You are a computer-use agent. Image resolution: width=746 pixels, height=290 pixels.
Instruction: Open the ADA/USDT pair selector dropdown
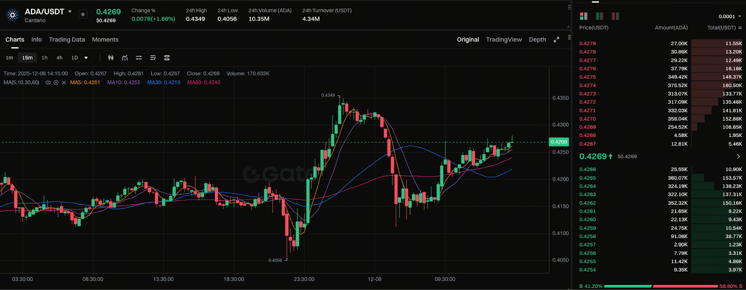coord(70,12)
